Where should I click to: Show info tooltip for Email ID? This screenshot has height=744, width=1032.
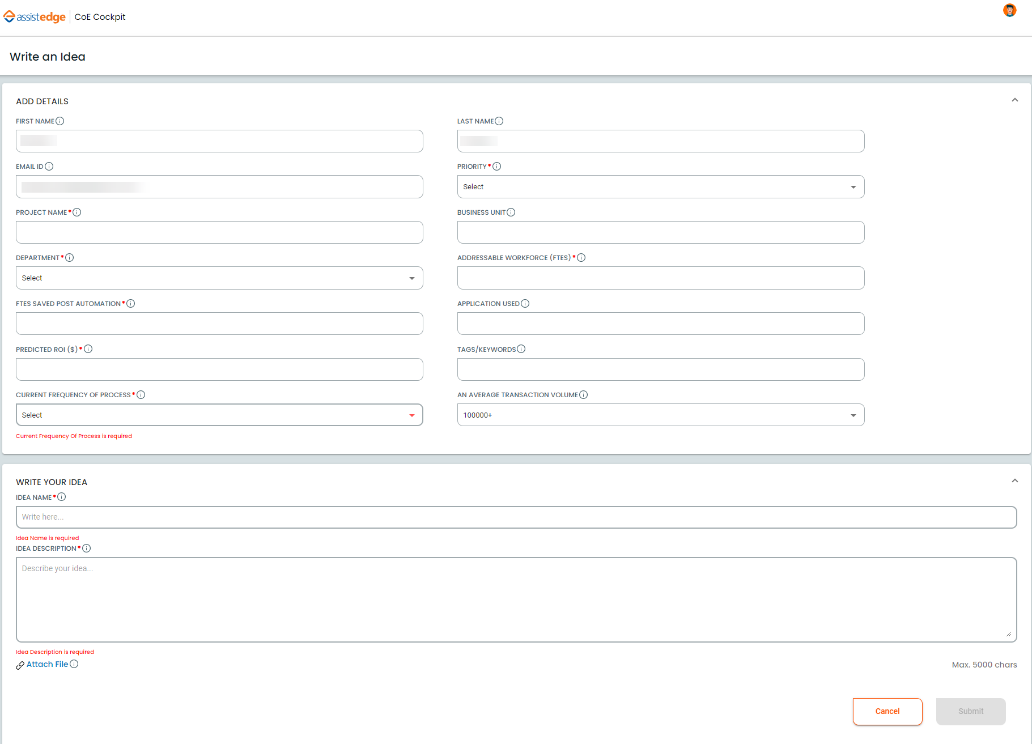[x=49, y=167]
